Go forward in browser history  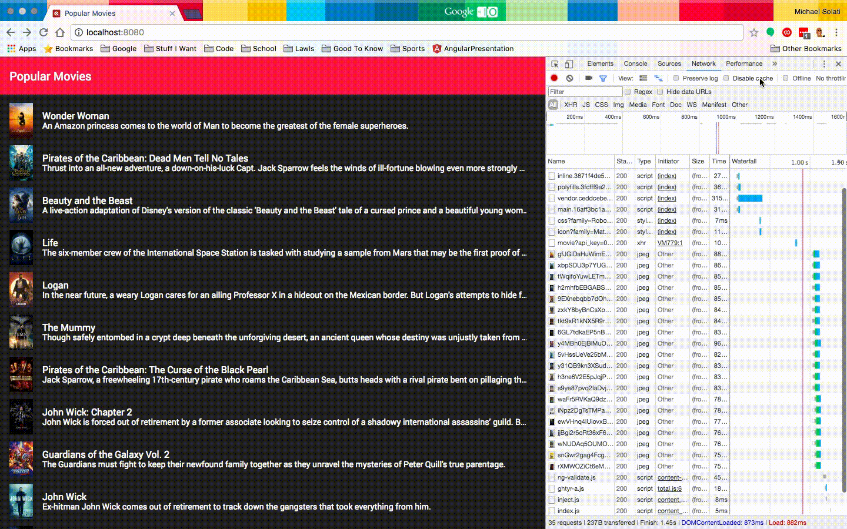(27, 32)
